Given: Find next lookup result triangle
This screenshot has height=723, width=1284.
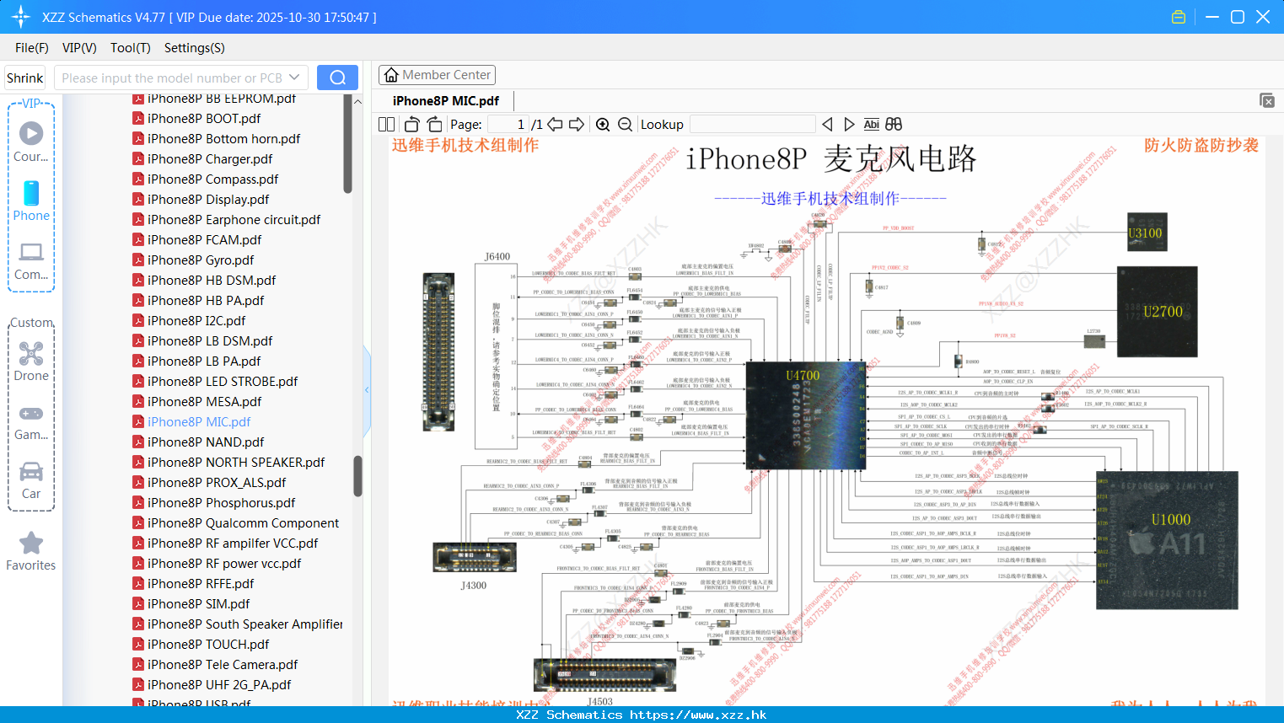Looking at the screenshot, I should coord(849,124).
